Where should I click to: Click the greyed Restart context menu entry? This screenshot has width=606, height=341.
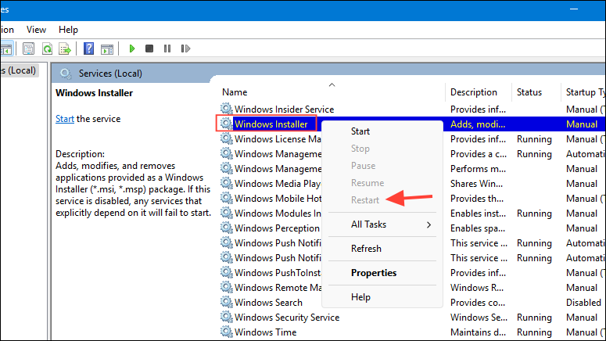click(x=365, y=200)
